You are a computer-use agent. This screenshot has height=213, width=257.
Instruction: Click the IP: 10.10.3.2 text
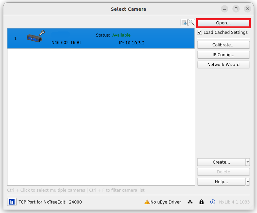132,43
